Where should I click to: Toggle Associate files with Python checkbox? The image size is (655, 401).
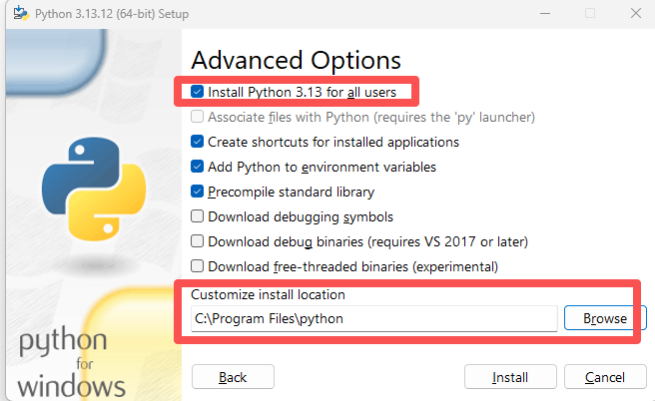(x=197, y=117)
